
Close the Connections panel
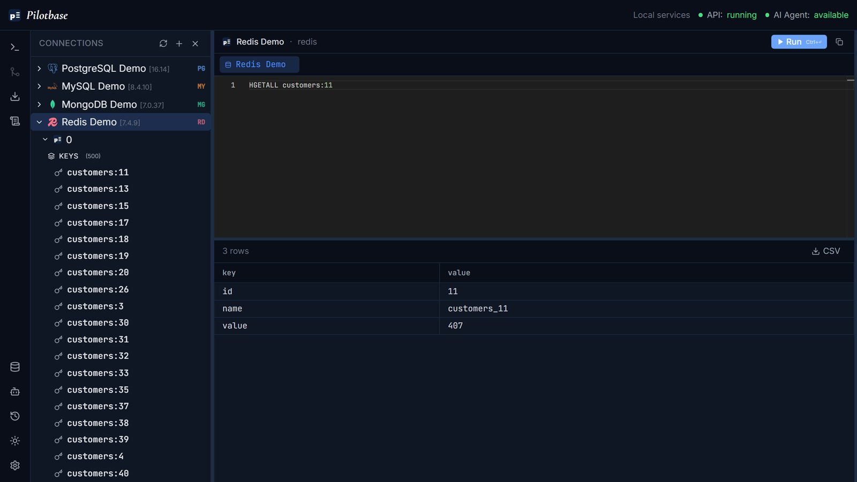[x=196, y=43]
